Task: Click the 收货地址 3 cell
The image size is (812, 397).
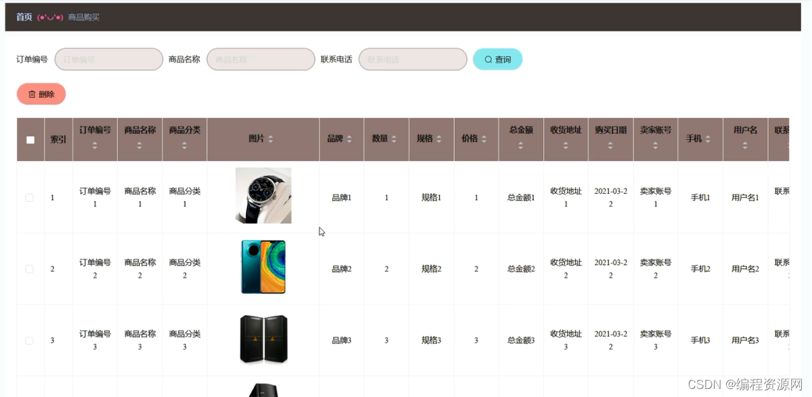Action: [x=566, y=341]
